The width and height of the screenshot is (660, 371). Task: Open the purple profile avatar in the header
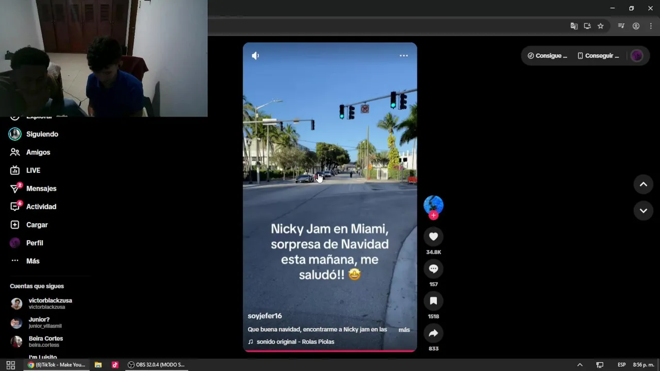coord(637,56)
